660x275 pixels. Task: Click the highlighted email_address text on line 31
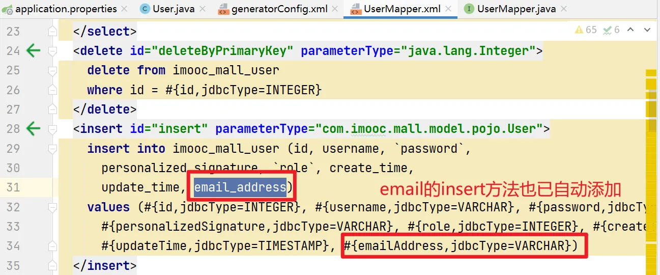pos(240,187)
